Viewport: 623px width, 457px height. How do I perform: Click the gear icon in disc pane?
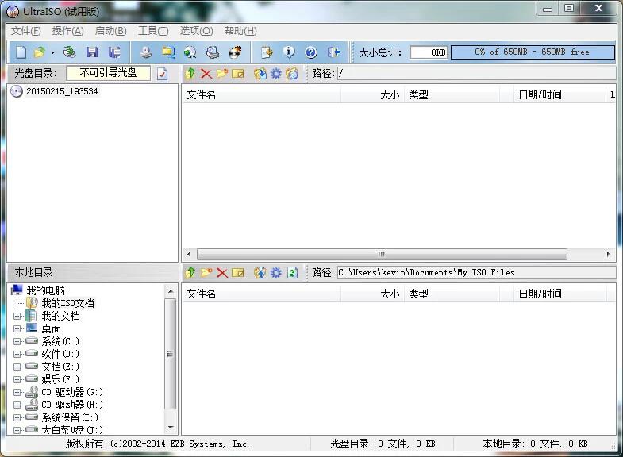275,74
